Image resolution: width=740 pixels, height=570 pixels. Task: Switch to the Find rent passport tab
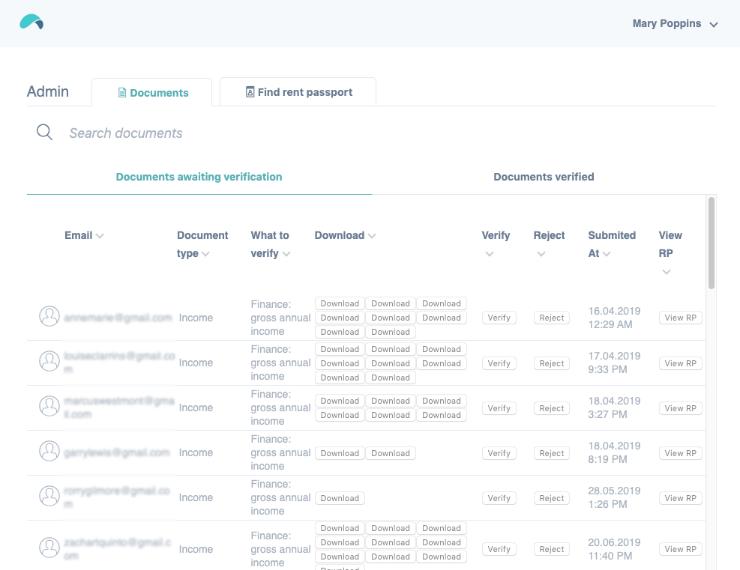point(298,92)
